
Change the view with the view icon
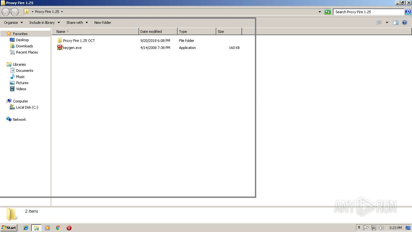(x=379, y=23)
